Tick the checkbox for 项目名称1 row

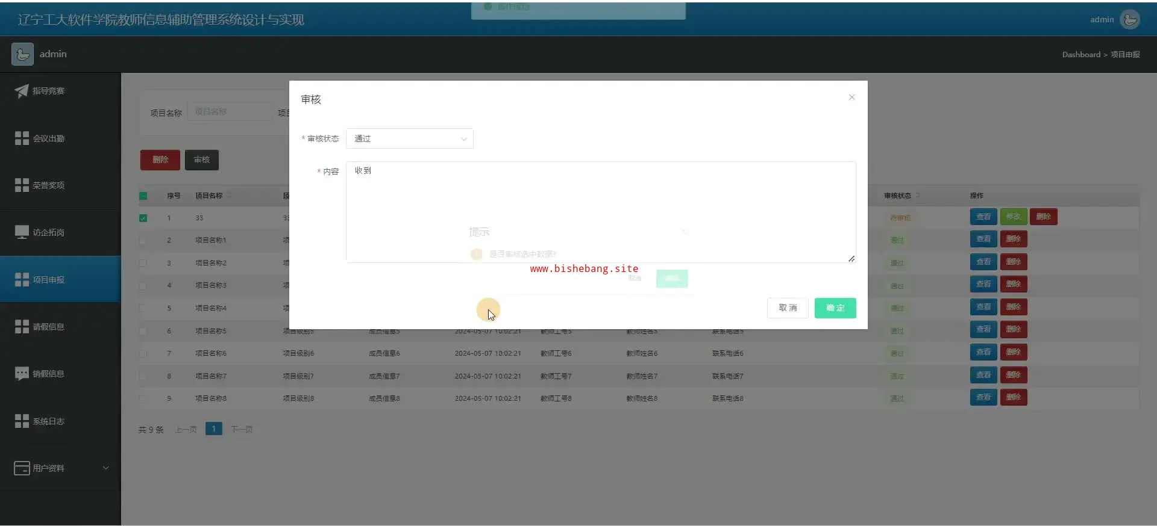coord(143,240)
